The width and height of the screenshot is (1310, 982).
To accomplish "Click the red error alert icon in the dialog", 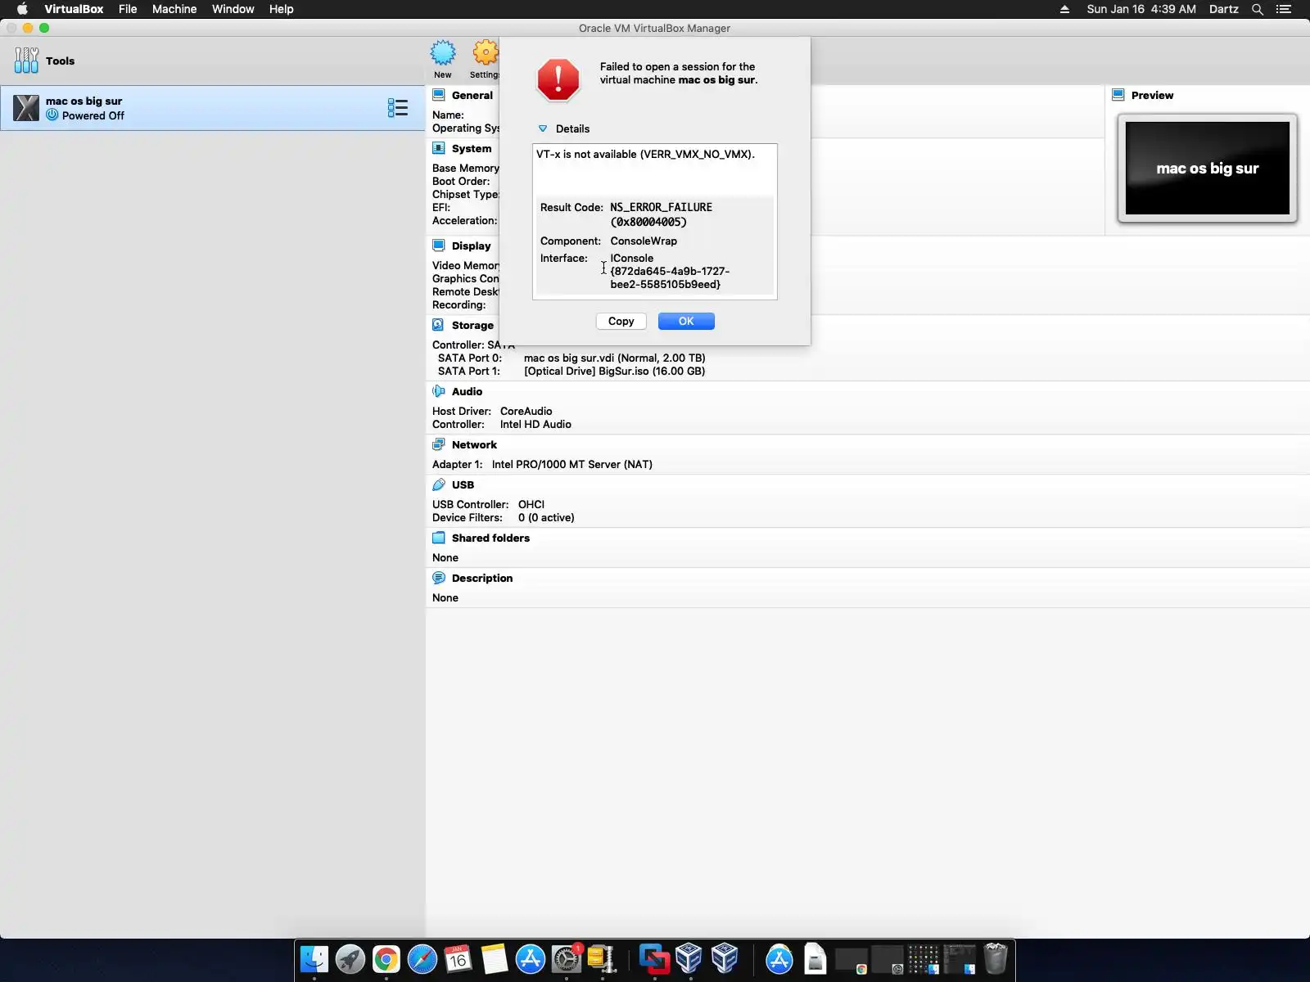I will (x=558, y=79).
